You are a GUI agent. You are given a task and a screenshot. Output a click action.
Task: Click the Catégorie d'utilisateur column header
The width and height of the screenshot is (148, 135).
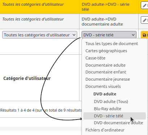tap(27, 78)
